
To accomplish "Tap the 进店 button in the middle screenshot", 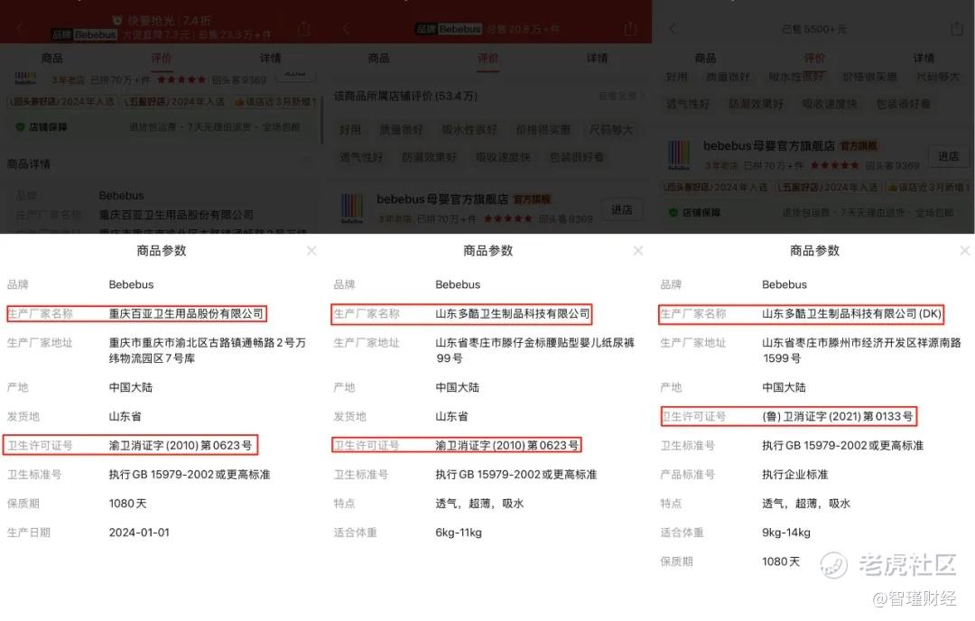I will (622, 210).
